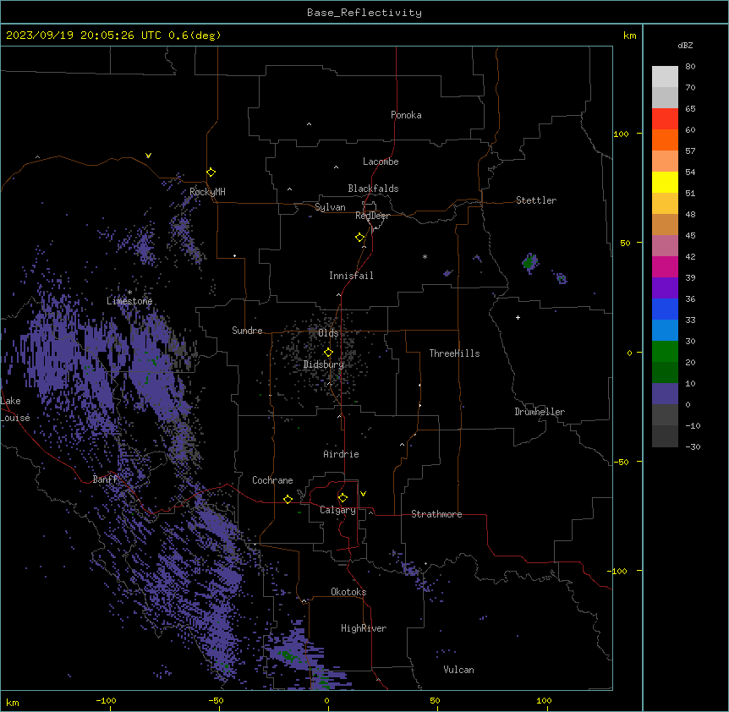Screen dimensions: 729x712
Task: Click the -50 value on the right axis
Action: (x=621, y=462)
